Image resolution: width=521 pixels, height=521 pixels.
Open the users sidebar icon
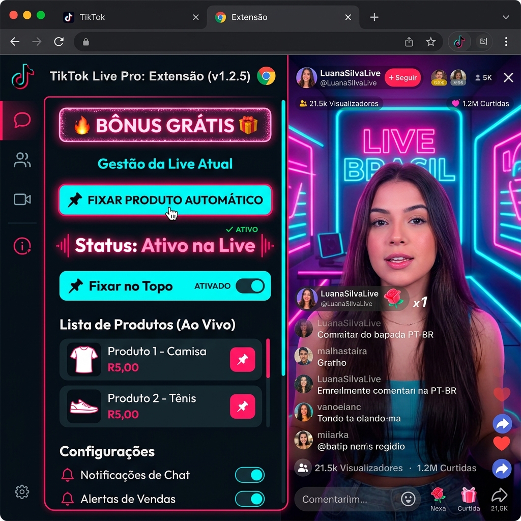pyautogui.click(x=22, y=160)
